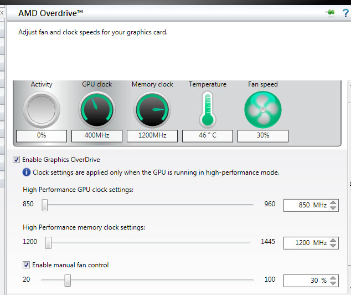Click the 46 ° C temperature readout
The height and width of the screenshot is (295, 351).
pyautogui.click(x=208, y=136)
